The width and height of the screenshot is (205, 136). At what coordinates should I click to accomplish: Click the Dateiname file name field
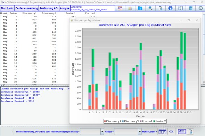(x=92, y=8)
